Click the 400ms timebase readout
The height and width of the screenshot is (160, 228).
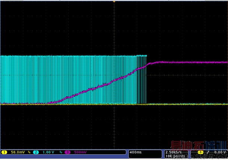pyautogui.click(x=135, y=153)
